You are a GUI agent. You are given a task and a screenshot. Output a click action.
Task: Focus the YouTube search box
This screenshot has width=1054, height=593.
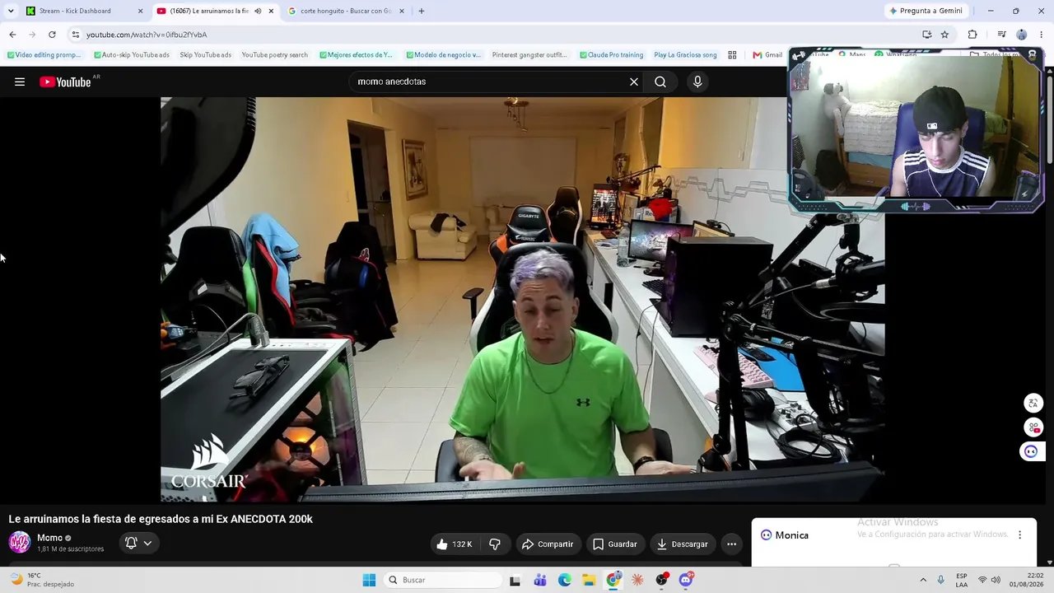(490, 82)
